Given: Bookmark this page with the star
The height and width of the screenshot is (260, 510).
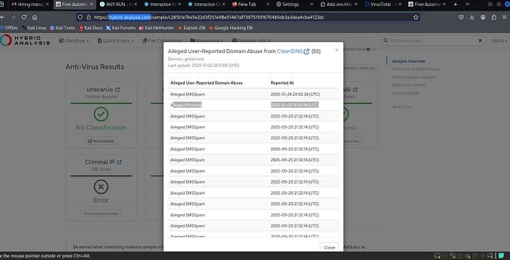Looking at the screenshot, I should tap(415, 17).
